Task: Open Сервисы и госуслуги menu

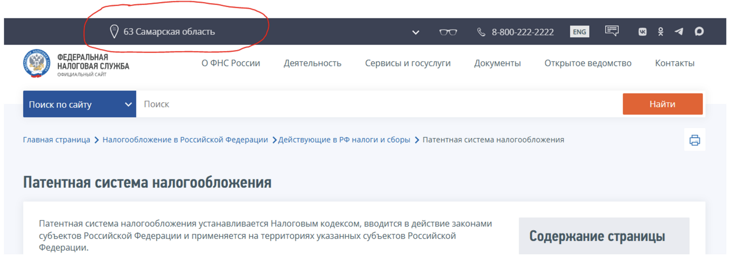Action: point(408,63)
